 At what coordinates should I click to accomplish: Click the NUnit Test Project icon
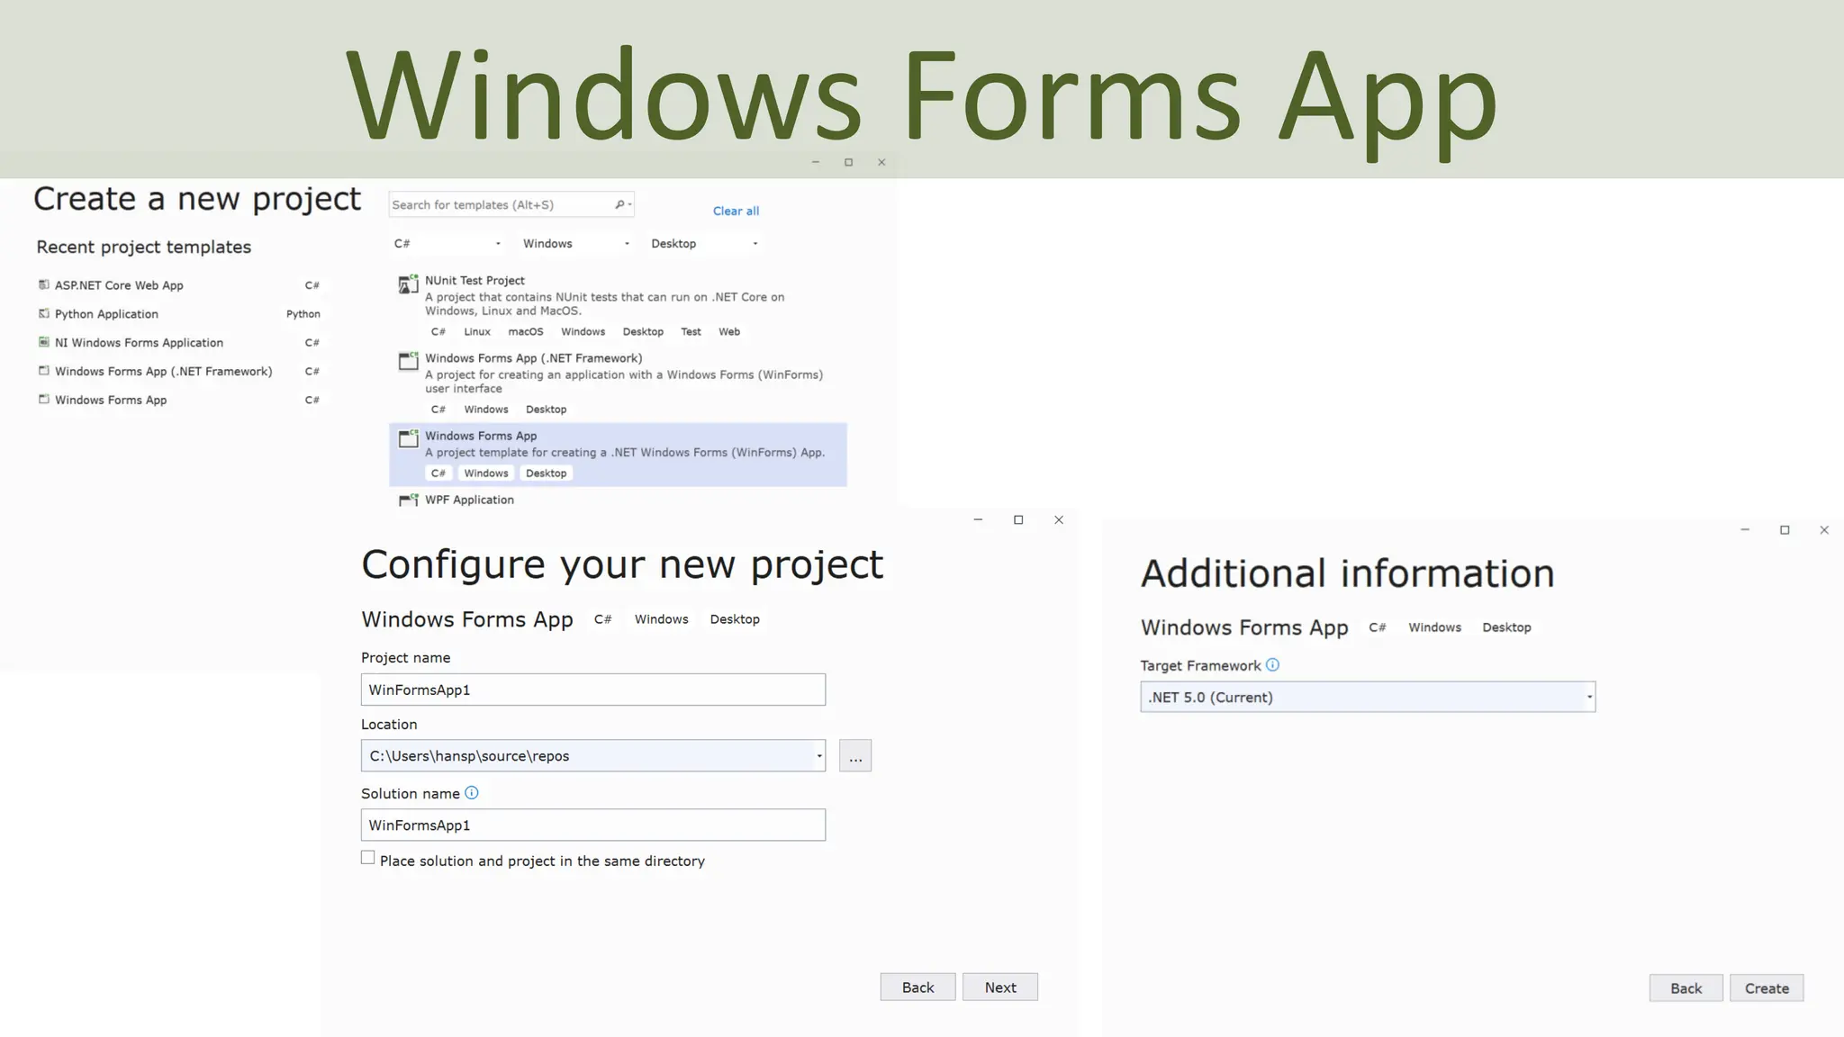point(409,284)
